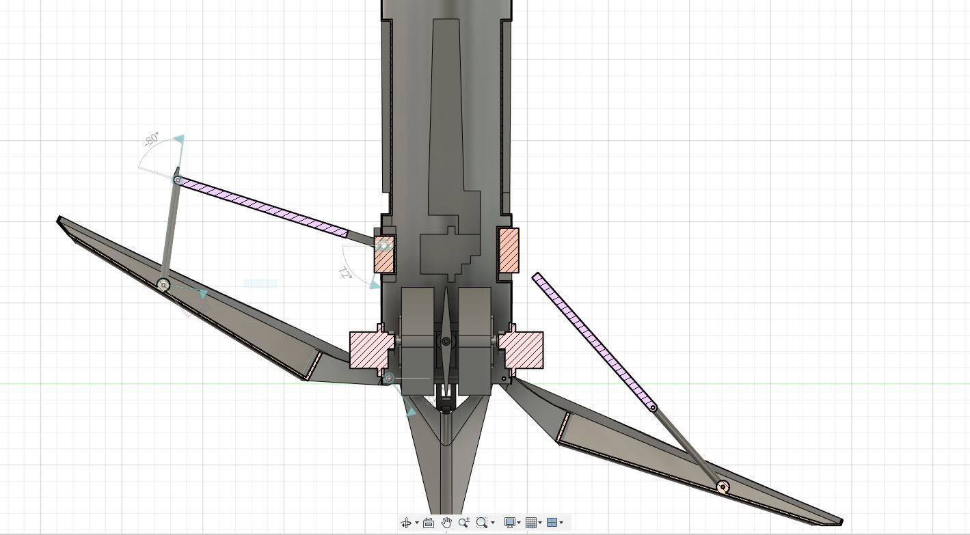The height and width of the screenshot is (535, 970).
Task: Click the -80° angle dimension label
Action: [x=152, y=139]
